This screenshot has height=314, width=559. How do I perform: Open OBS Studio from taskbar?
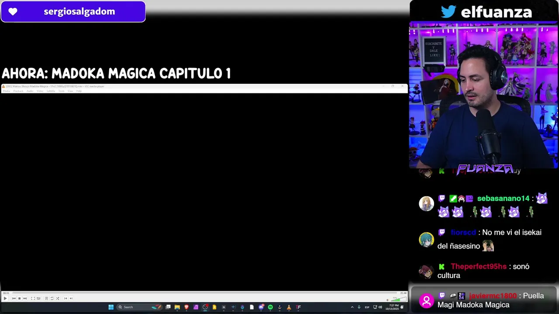[205, 307]
